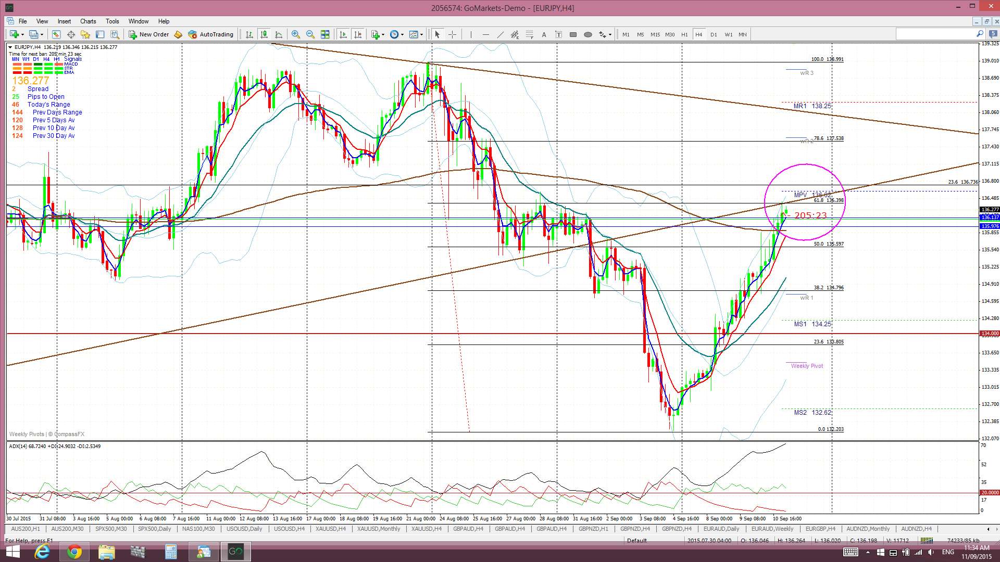This screenshot has height=562, width=1000.
Task: Select the ellipse drawing tool
Action: coord(588,34)
